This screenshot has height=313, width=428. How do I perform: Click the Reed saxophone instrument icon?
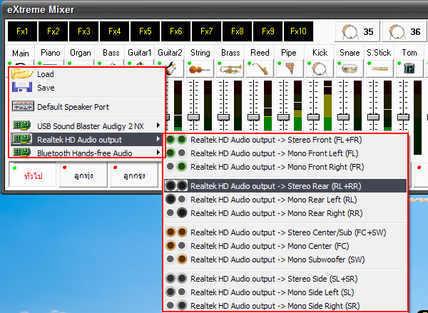[x=260, y=68]
